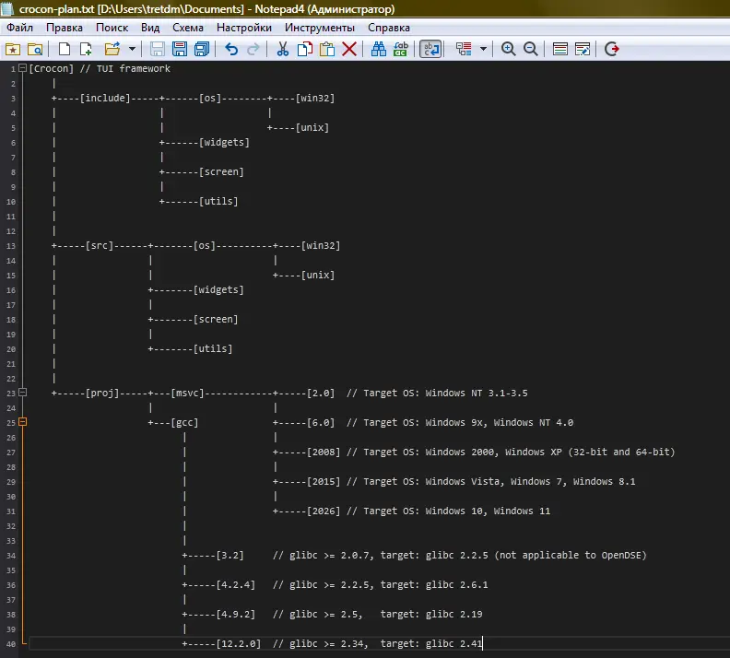
Task: Undo the last edit
Action: (231, 49)
